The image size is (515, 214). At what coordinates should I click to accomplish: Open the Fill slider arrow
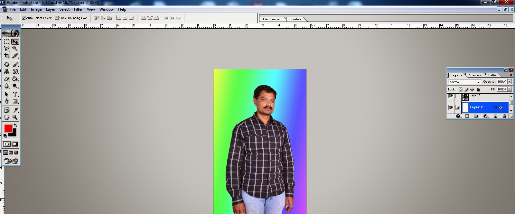coord(510,89)
